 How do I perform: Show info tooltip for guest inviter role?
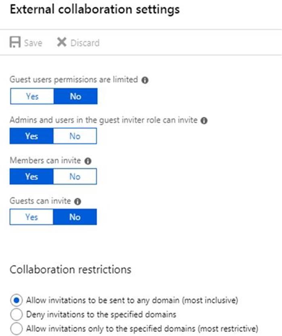coord(204,120)
